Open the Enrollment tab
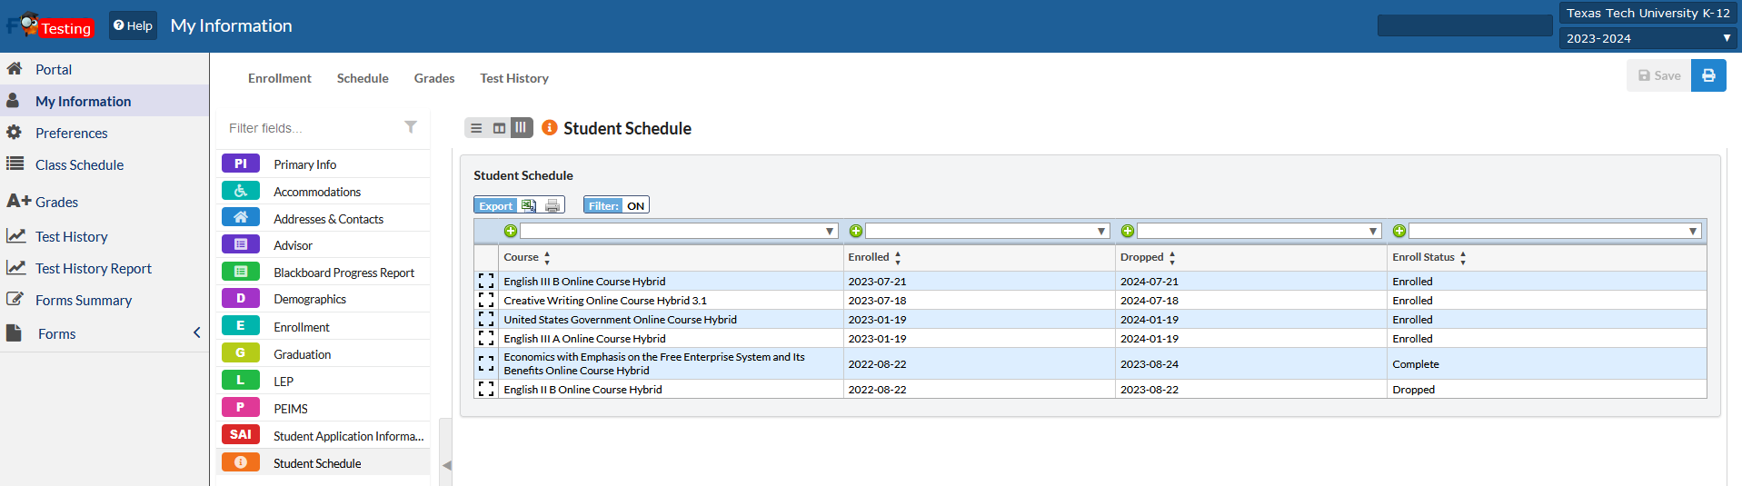Screen dimensions: 1742x486 click(280, 78)
